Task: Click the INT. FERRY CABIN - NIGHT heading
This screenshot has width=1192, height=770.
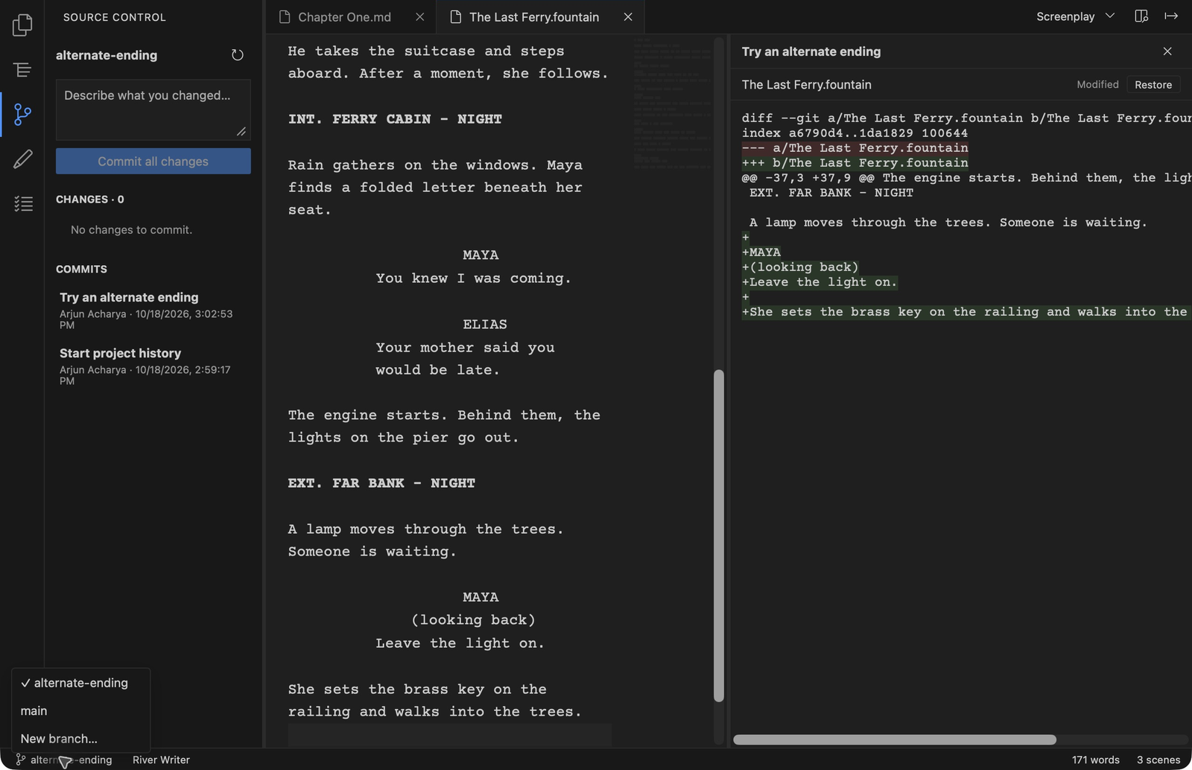Action: click(395, 119)
